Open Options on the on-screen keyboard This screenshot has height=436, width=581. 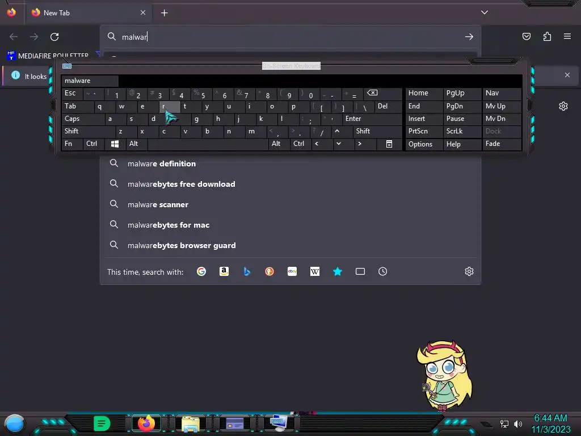[424, 144]
